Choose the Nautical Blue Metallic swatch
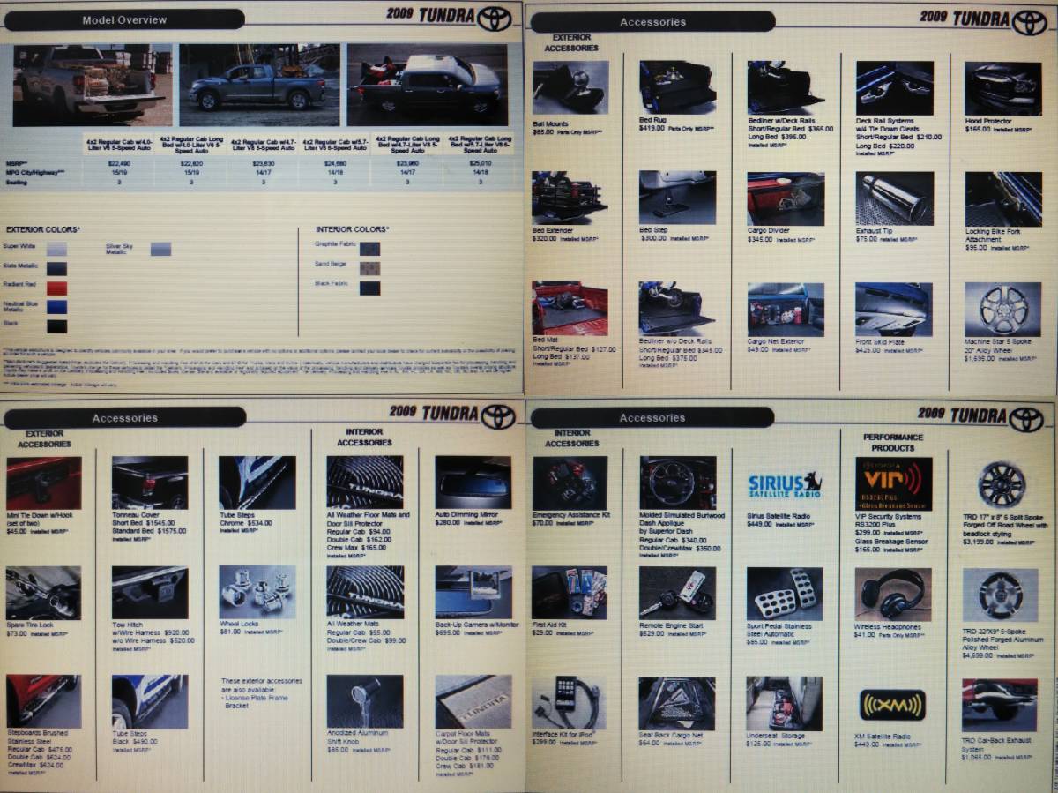 tap(56, 307)
